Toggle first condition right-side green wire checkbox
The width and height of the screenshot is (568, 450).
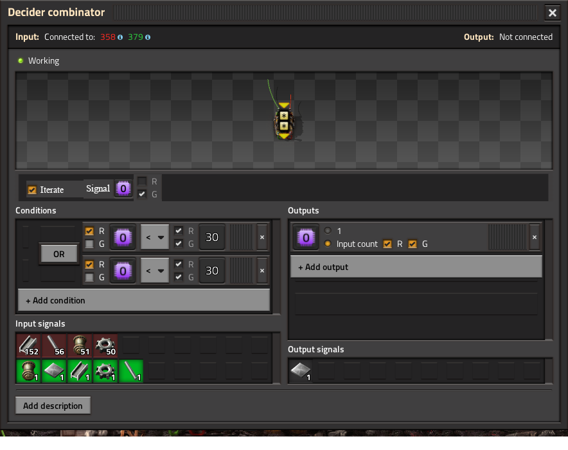[179, 244]
